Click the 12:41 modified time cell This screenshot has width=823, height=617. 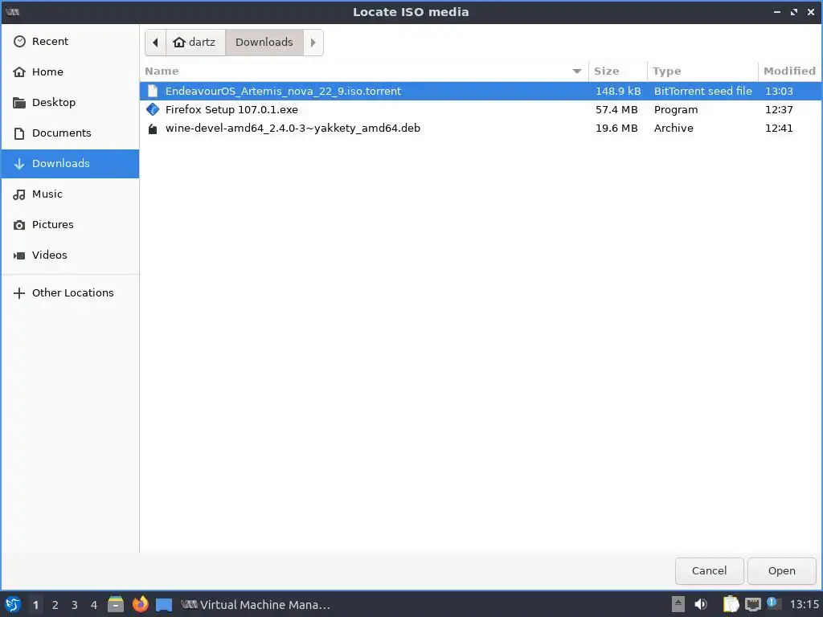(779, 128)
